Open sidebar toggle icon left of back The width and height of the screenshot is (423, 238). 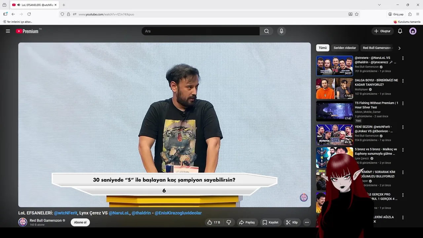(5, 14)
